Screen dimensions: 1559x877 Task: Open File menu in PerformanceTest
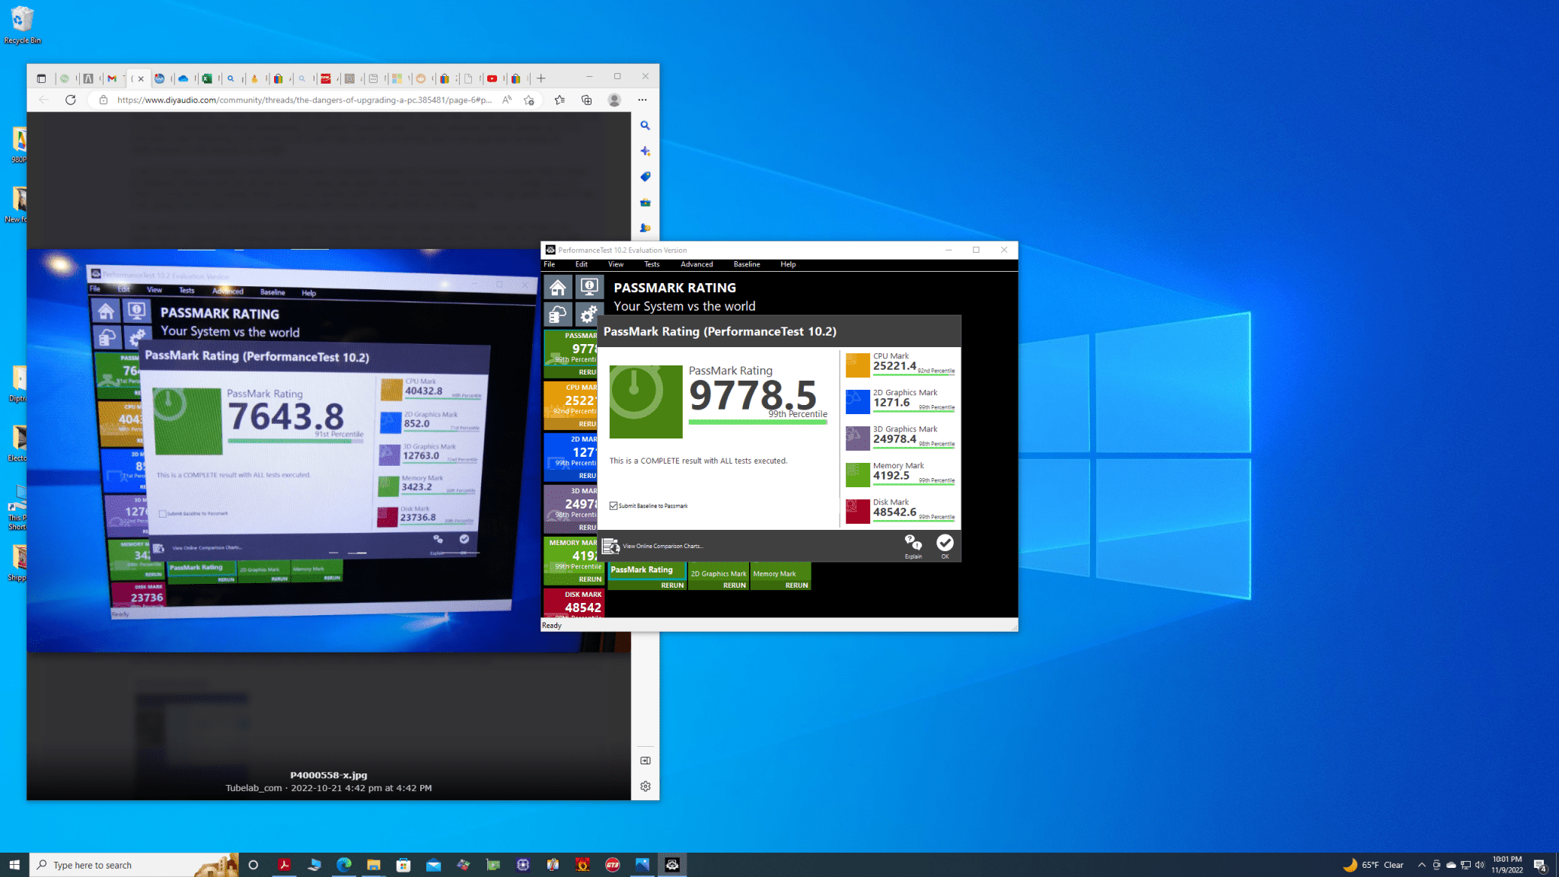click(549, 264)
